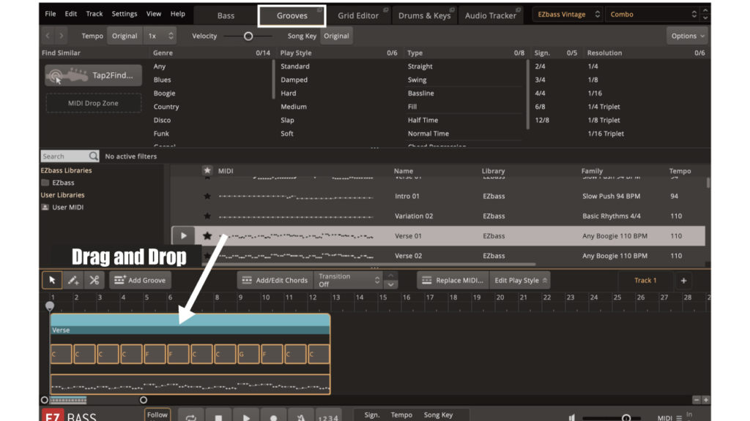750x421 pixels.
Task: Choose the pencil draw tool
Action: [73, 280]
